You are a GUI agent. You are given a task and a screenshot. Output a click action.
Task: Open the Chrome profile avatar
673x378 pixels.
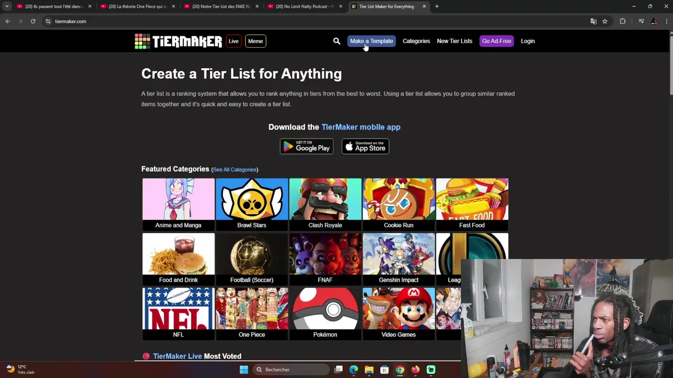[654, 21]
